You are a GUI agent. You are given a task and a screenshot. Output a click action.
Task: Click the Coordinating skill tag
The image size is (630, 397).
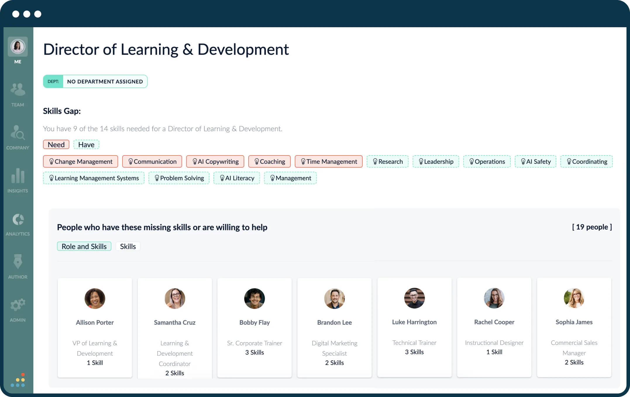(x=586, y=162)
